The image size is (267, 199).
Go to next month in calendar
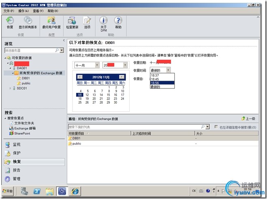pyautogui.click(x=122, y=77)
